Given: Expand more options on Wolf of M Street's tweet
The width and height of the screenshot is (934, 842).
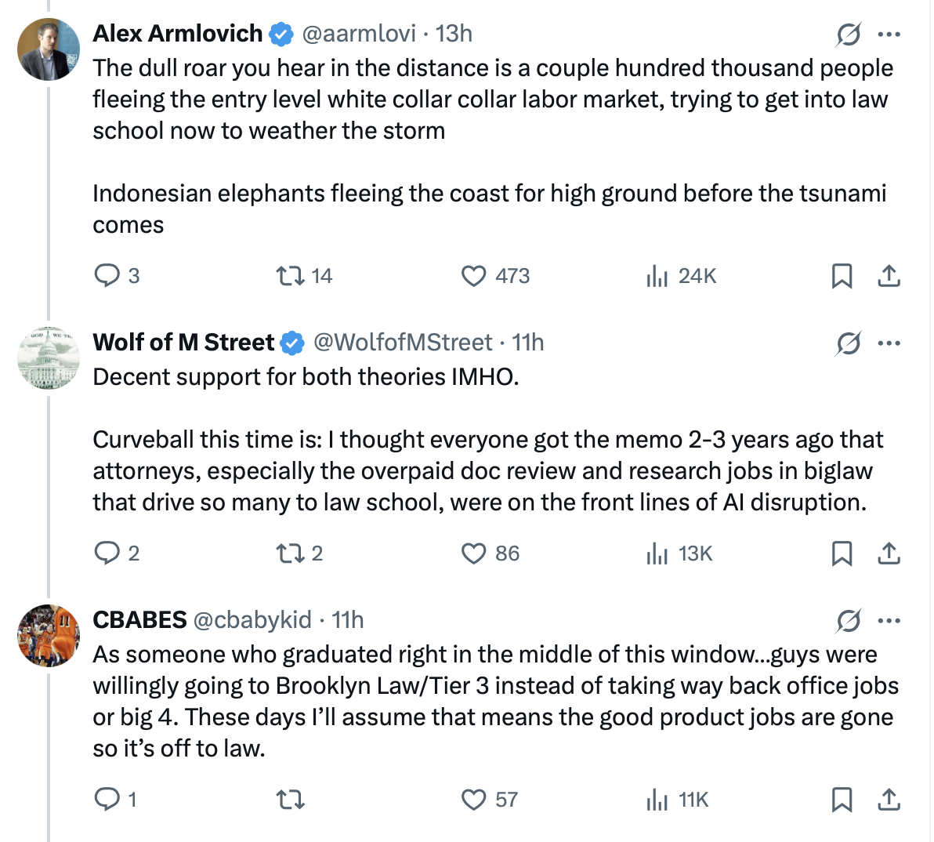Looking at the screenshot, I should [x=889, y=343].
